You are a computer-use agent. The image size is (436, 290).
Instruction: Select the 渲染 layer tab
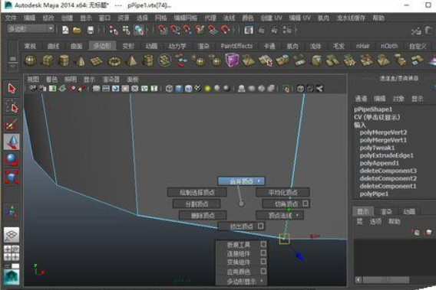point(386,212)
